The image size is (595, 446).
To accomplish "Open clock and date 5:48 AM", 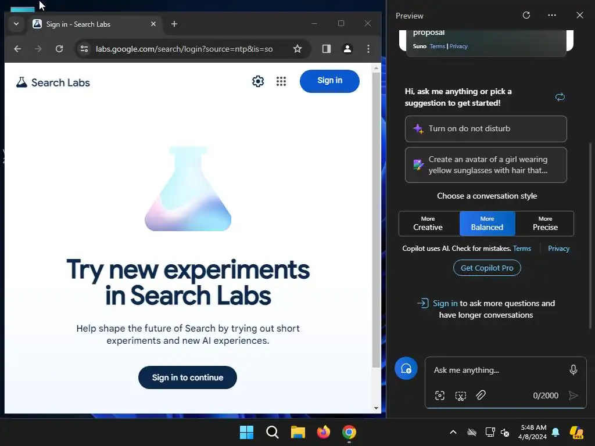I will pos(533,432).
